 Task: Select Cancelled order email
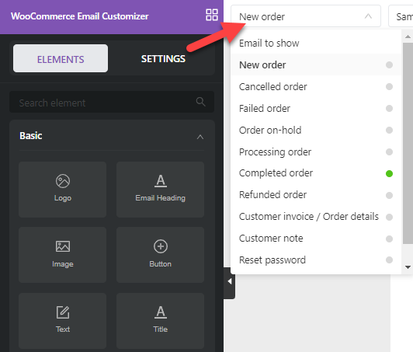(x=315, y=87)
